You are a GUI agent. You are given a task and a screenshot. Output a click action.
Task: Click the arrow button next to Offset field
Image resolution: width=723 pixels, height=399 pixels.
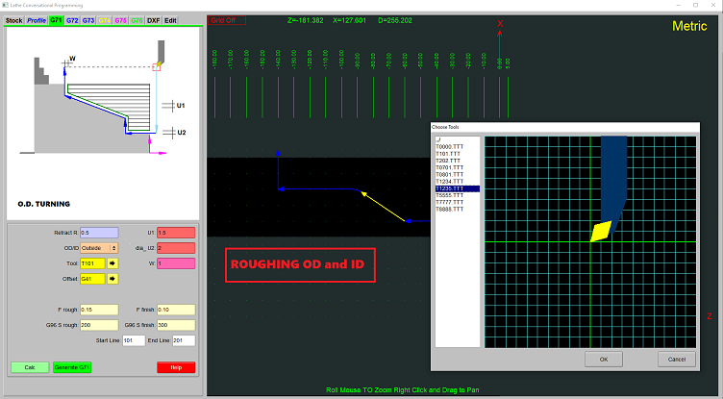tap(112, 279)
